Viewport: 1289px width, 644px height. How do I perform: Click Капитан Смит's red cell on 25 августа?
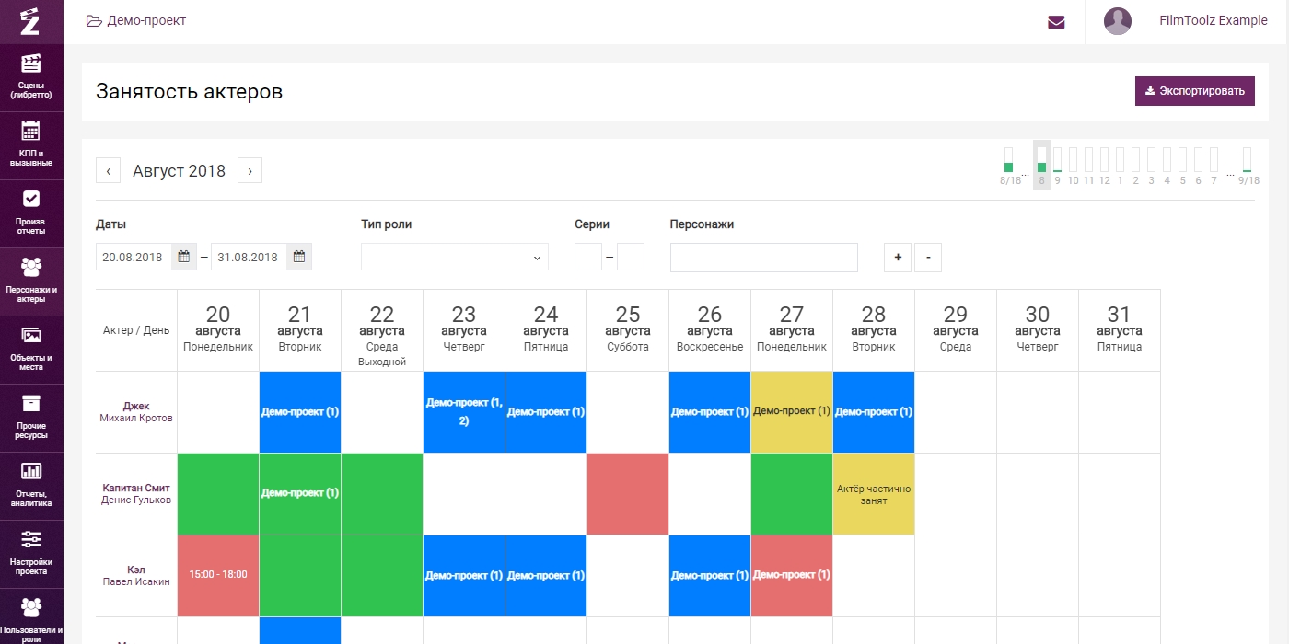click(x=628, y=494)
